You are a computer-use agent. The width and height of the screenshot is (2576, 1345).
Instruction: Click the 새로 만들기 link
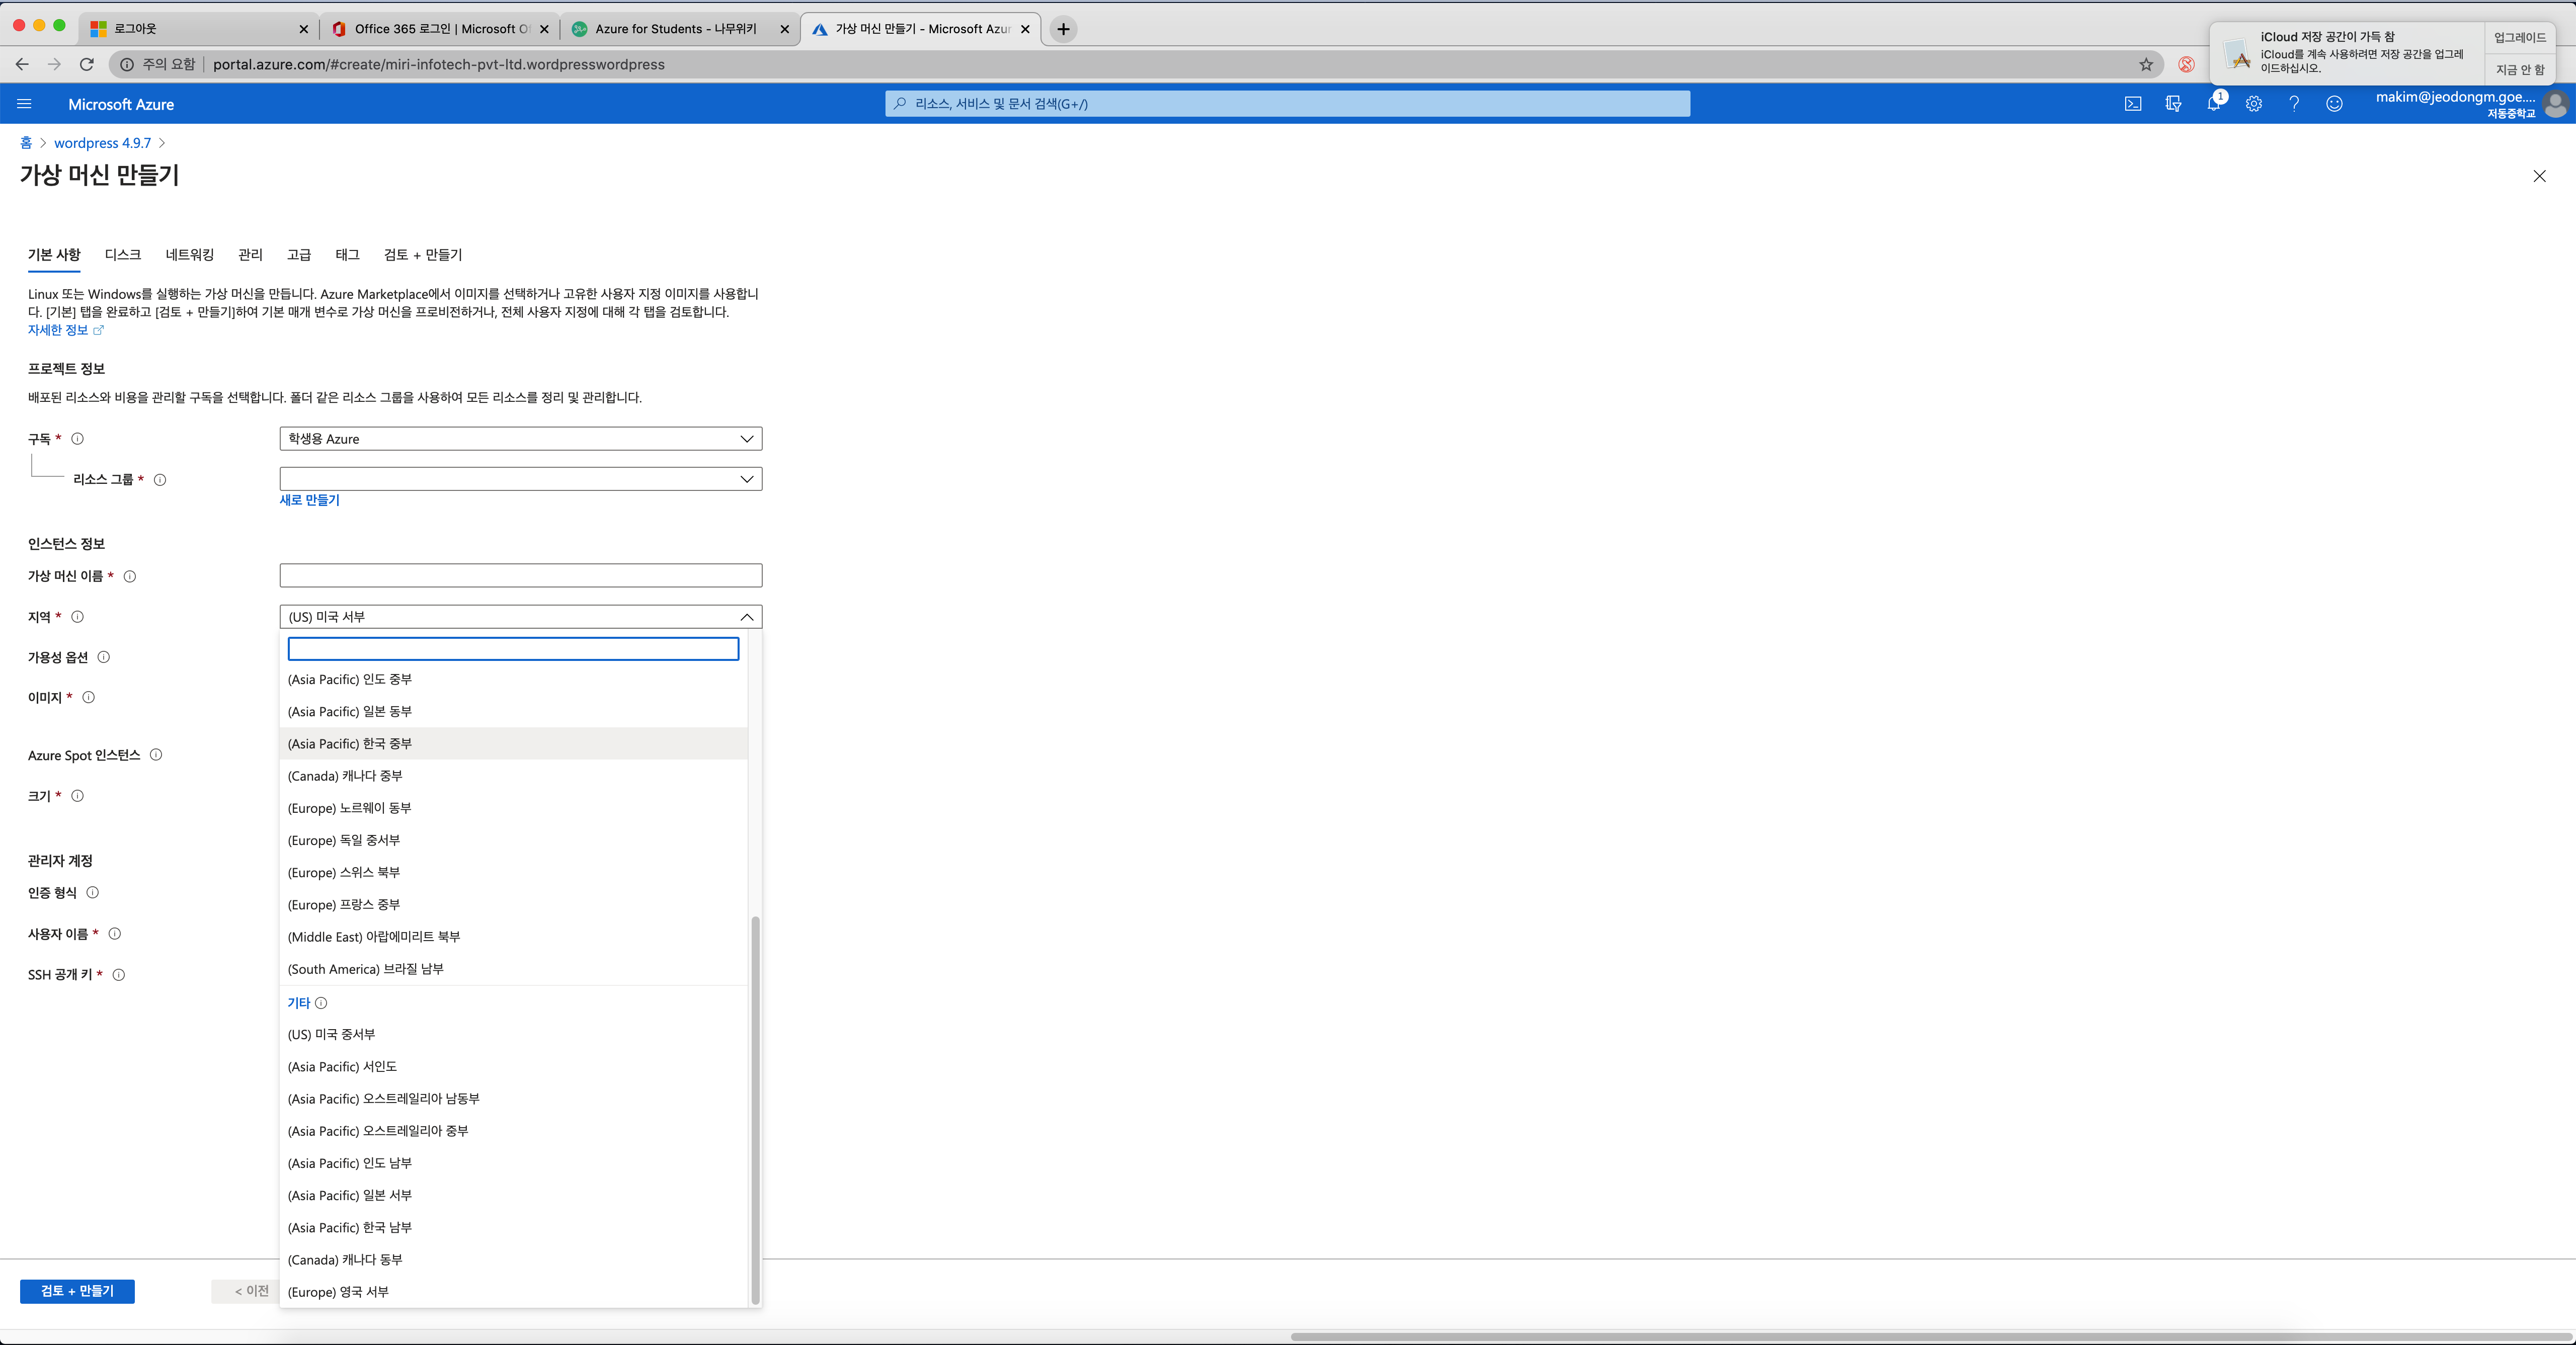pos(309,500)
